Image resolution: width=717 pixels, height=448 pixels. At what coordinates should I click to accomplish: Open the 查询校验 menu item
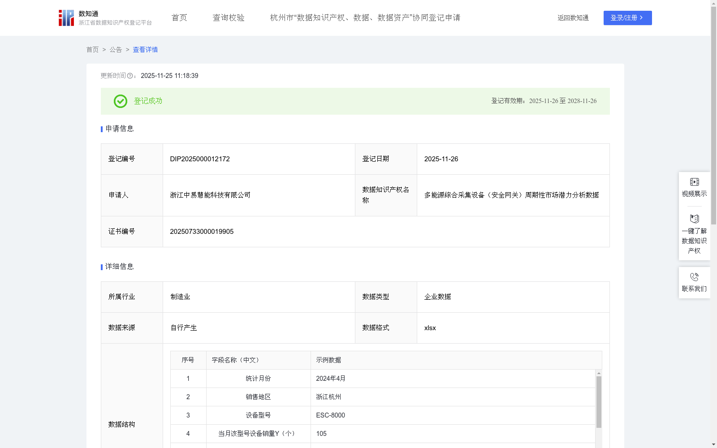coord(229,18)
